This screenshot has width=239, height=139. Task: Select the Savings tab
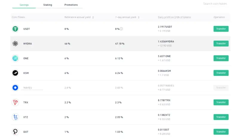click(x=24, y=5)
